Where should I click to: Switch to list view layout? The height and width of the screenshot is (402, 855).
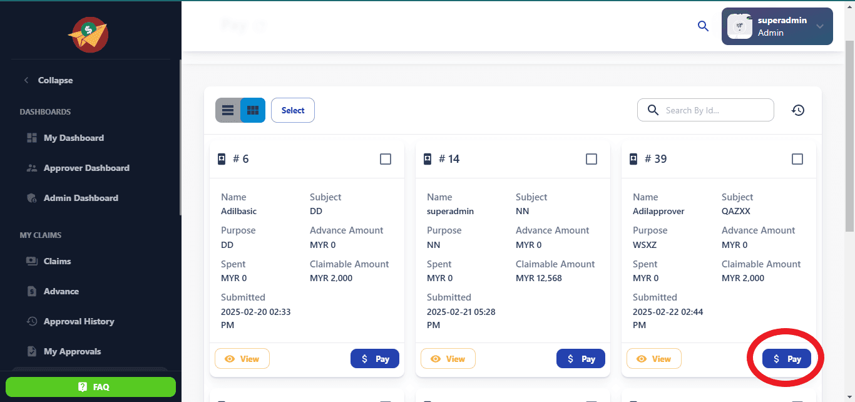(228, 110)
